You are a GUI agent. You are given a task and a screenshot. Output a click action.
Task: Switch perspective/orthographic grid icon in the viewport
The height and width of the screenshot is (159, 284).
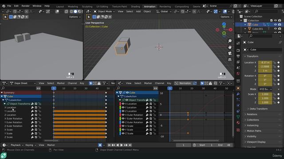click(x=230, y=60)
